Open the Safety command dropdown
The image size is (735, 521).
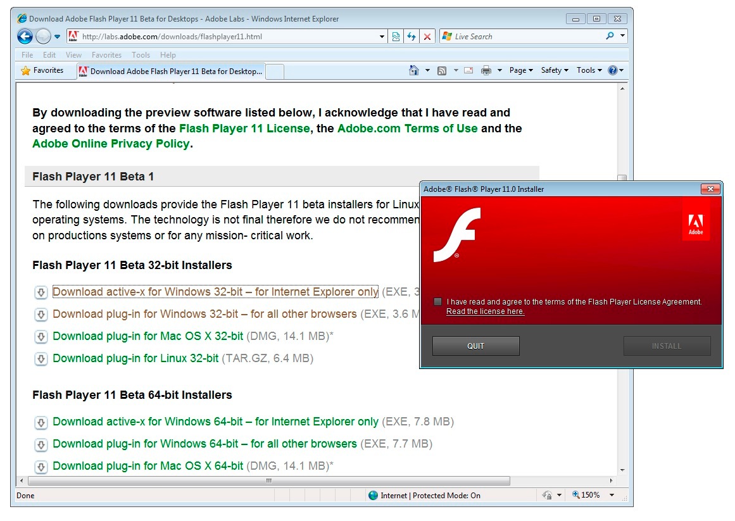click(x=555, y=70)
